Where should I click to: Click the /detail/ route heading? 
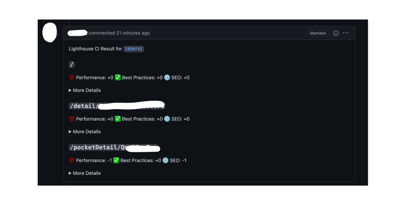pos(84,106)
